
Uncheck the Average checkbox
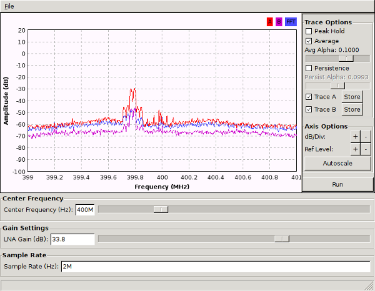coord(309,41)
